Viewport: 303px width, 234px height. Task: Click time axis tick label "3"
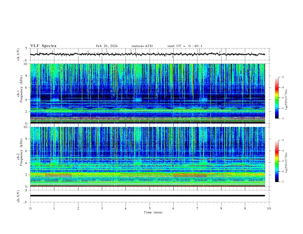pos(102,208)
